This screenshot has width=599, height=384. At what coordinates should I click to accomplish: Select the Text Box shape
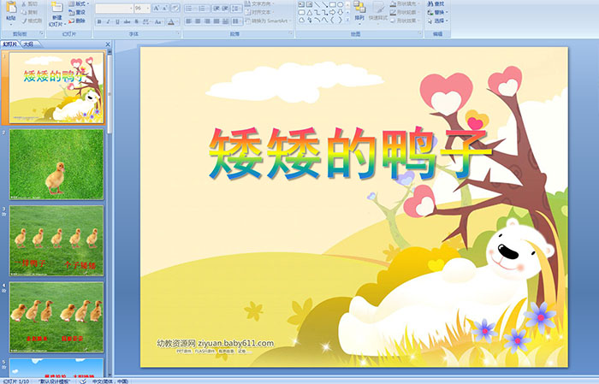[301, 4]
